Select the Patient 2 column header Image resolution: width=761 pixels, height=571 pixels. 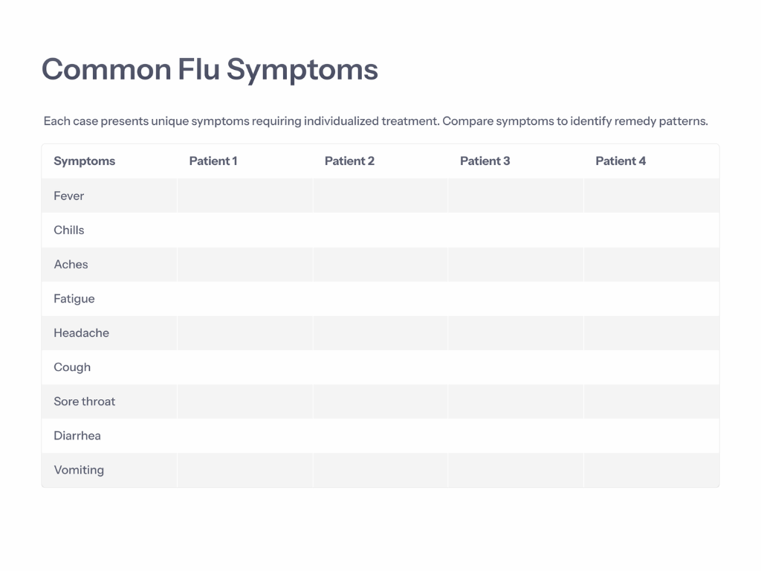coord(349,161)
